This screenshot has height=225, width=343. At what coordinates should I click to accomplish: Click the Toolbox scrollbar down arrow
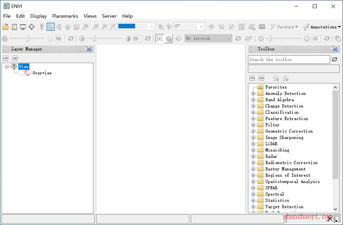pos(335,209)
